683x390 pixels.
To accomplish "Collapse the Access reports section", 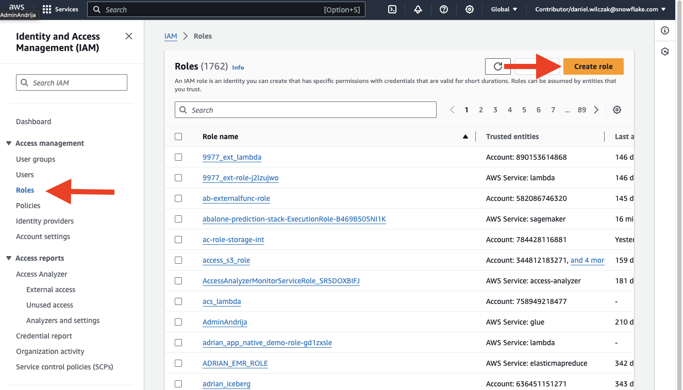I will pyautogui.click(x=9, y=258).
